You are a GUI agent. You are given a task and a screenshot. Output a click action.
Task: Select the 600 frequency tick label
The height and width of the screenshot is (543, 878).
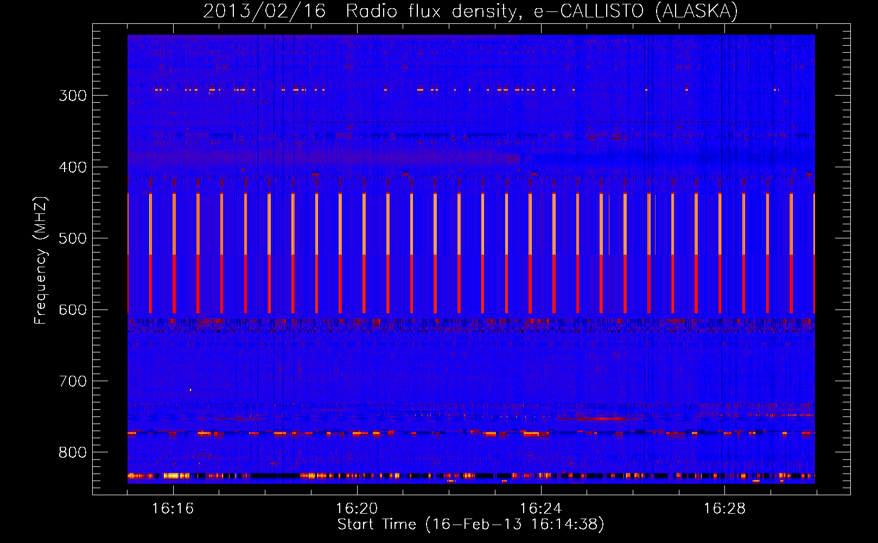[x=73, y=310]
